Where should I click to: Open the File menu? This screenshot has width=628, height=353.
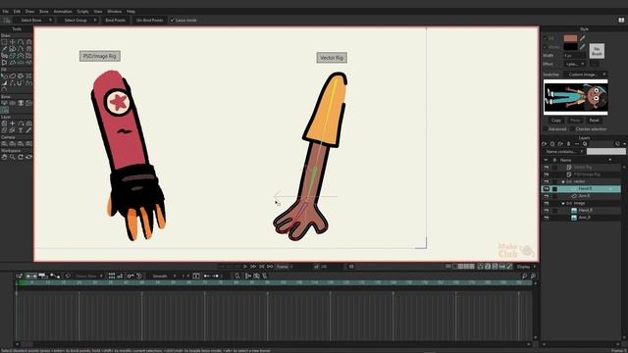[x=5, y=12]
